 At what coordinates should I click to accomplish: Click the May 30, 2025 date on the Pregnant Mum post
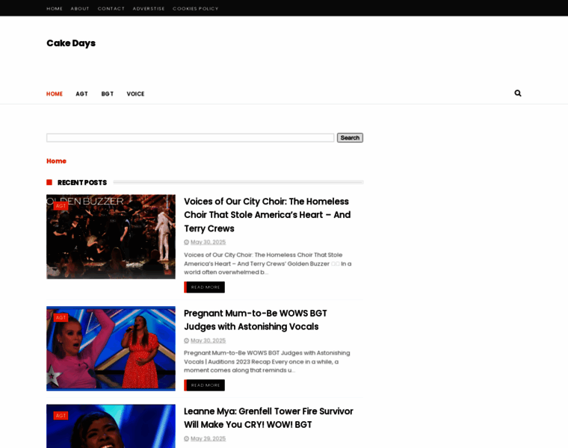point(209,340)
